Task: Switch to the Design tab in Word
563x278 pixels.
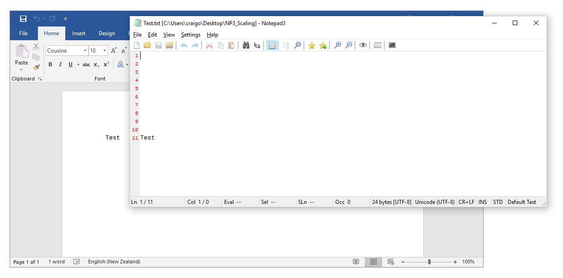Action: tap(107, 33)
